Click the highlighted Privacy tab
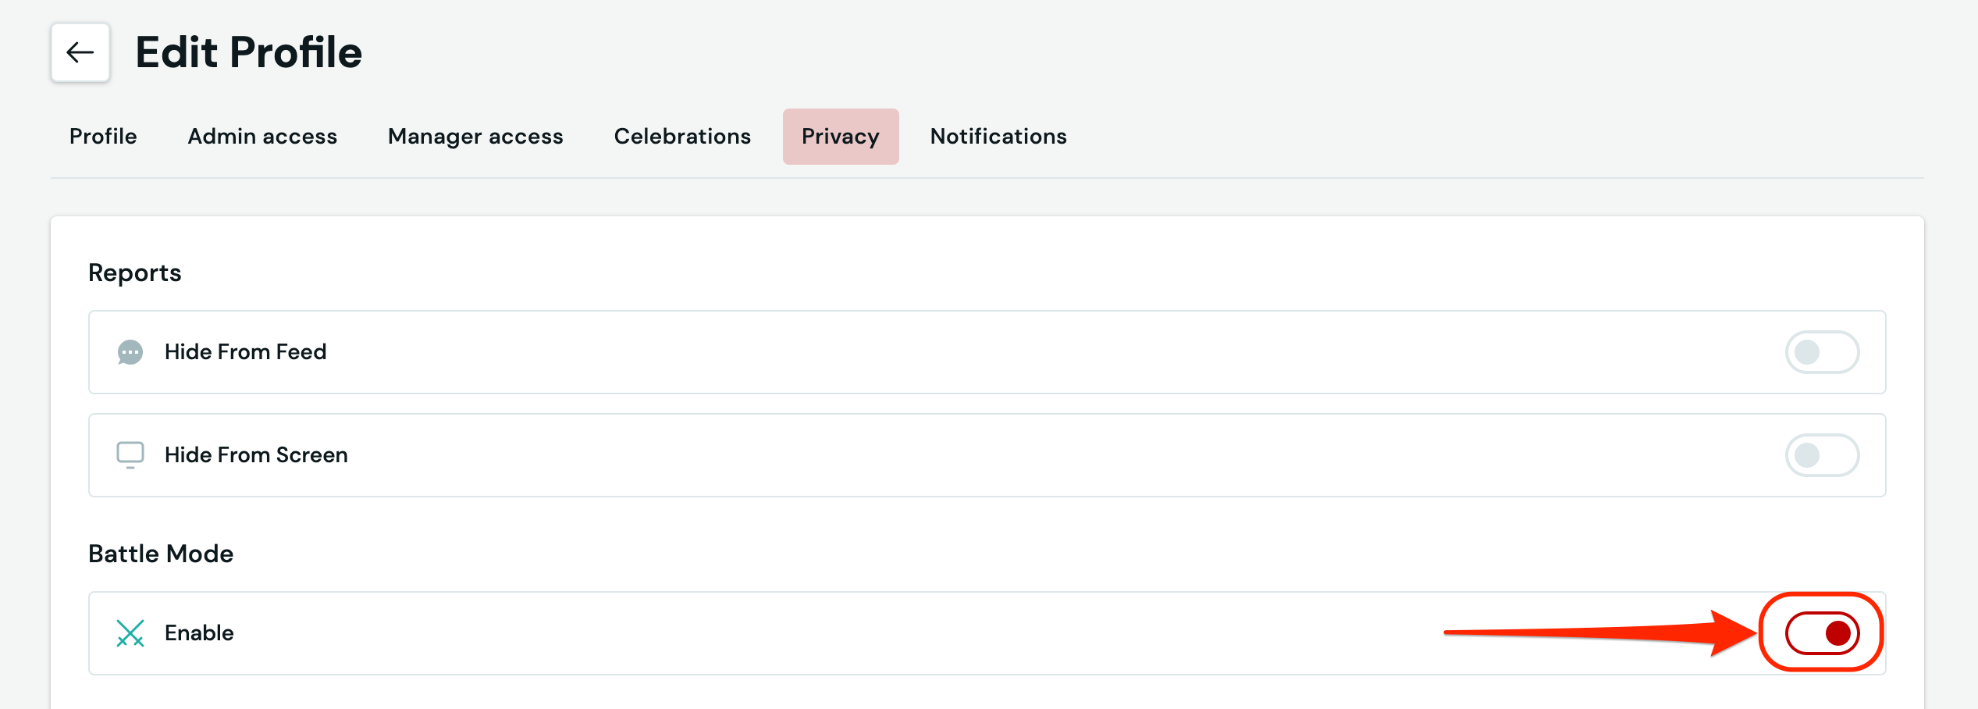Viewport: 1978px width, 709px height. [x=840, y=137]
